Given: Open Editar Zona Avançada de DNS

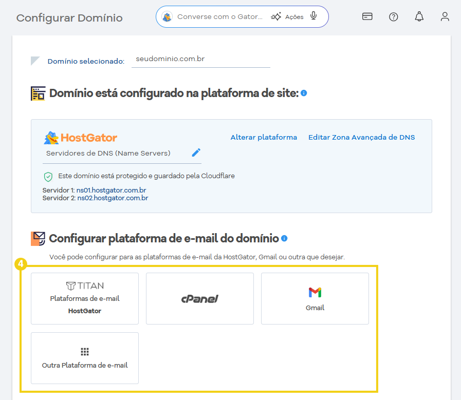Looking at the screenshot, I should click(363, 137).
